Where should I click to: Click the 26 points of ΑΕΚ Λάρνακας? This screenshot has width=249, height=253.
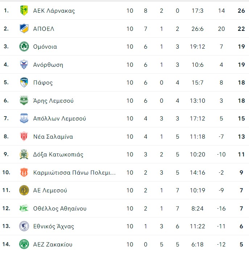click(241, 11)
